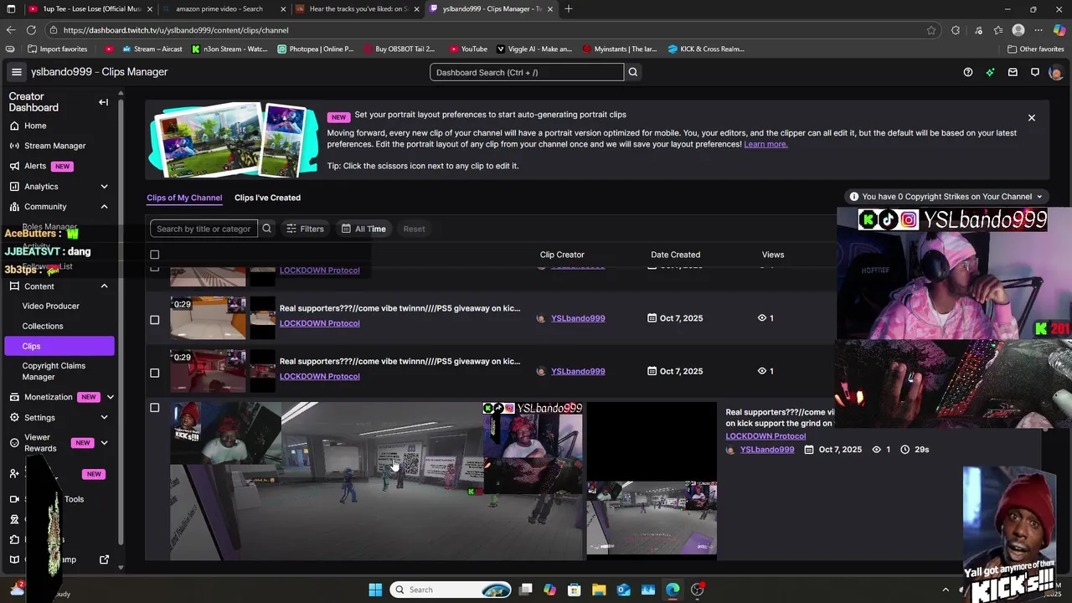Open Outlook from the taskbar
Viewport: 1072px width, 603px height.
click(x=624, y=590)
